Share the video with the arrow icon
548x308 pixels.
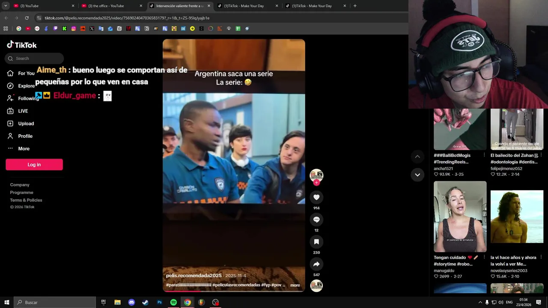(316, 264)
